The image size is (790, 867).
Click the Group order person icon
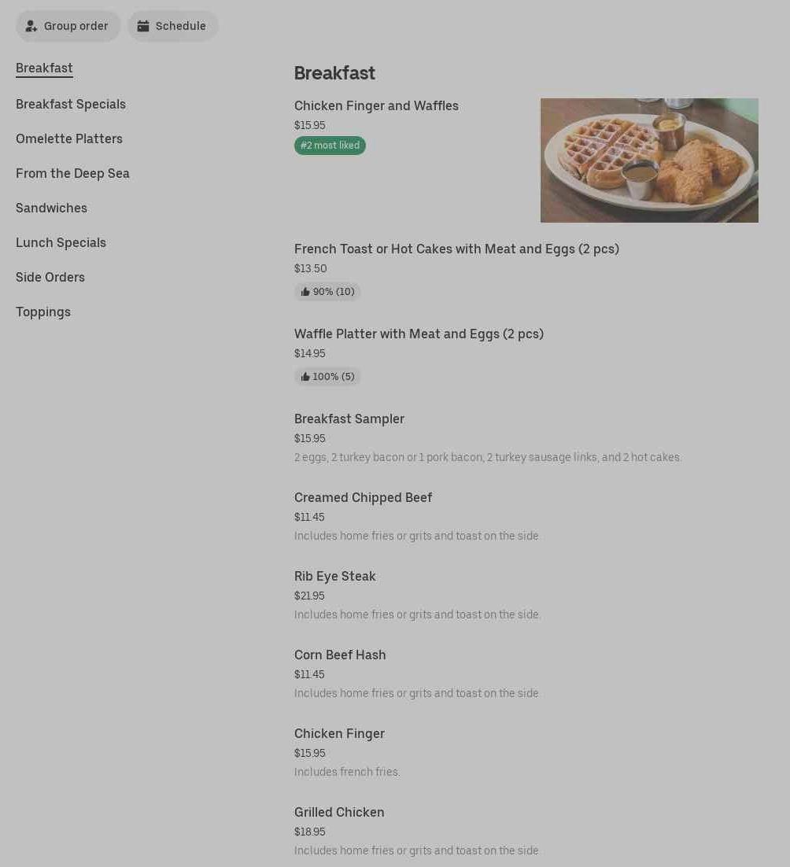pyautogui.click(x=31, y=26)
